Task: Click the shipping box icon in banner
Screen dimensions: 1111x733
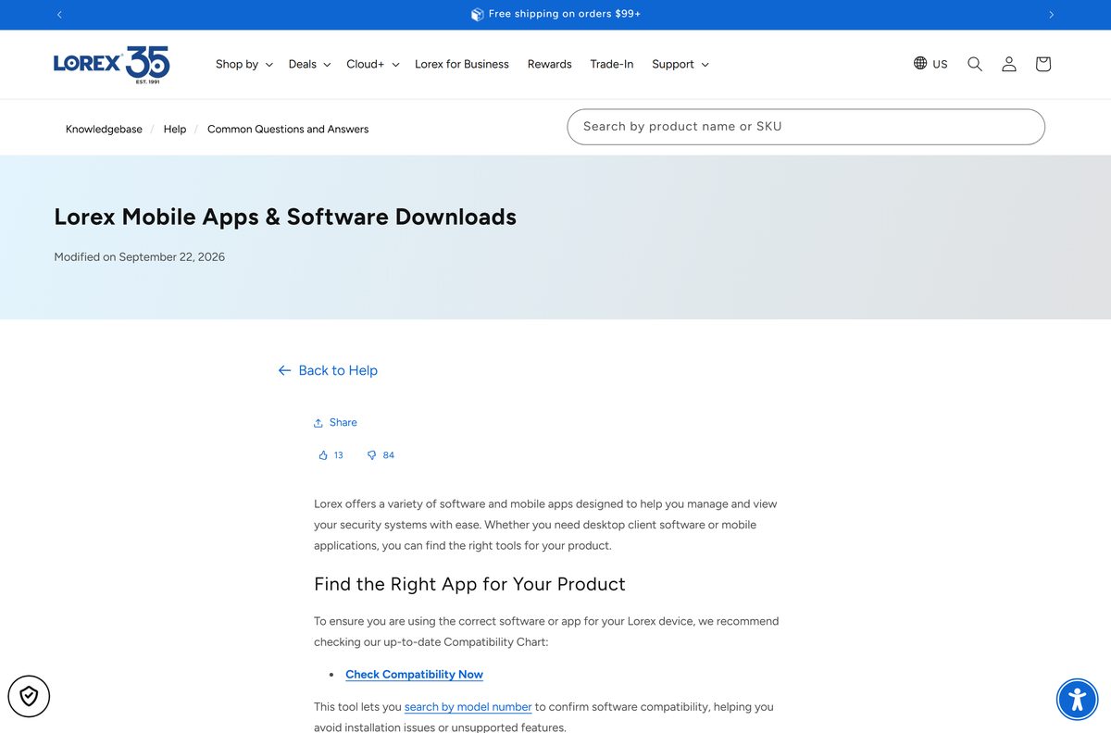Action: tap(477, 14)
